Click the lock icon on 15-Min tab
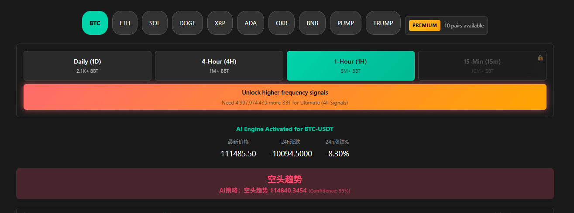The width and height of the screenshot is (574, 213). [540, 57]
